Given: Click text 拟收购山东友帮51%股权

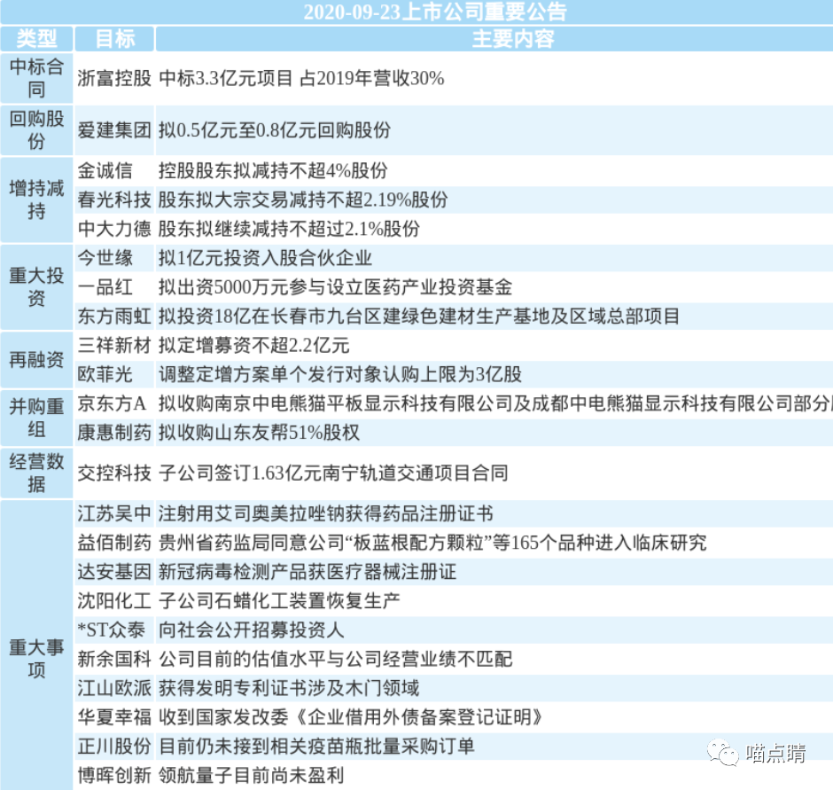Looking at the screenshot, I should click(260, 433).
